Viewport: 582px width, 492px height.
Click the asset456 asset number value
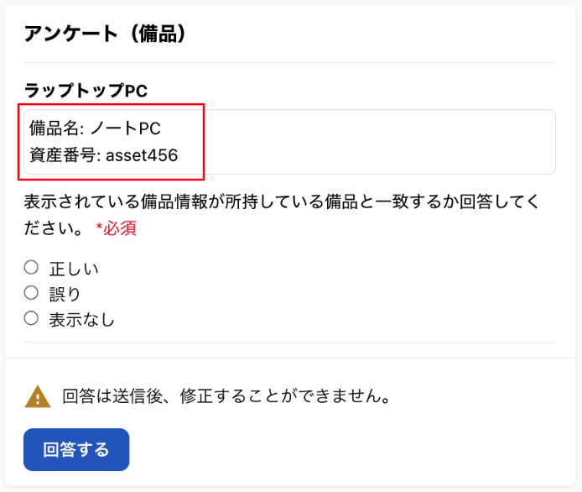(142, 155)
